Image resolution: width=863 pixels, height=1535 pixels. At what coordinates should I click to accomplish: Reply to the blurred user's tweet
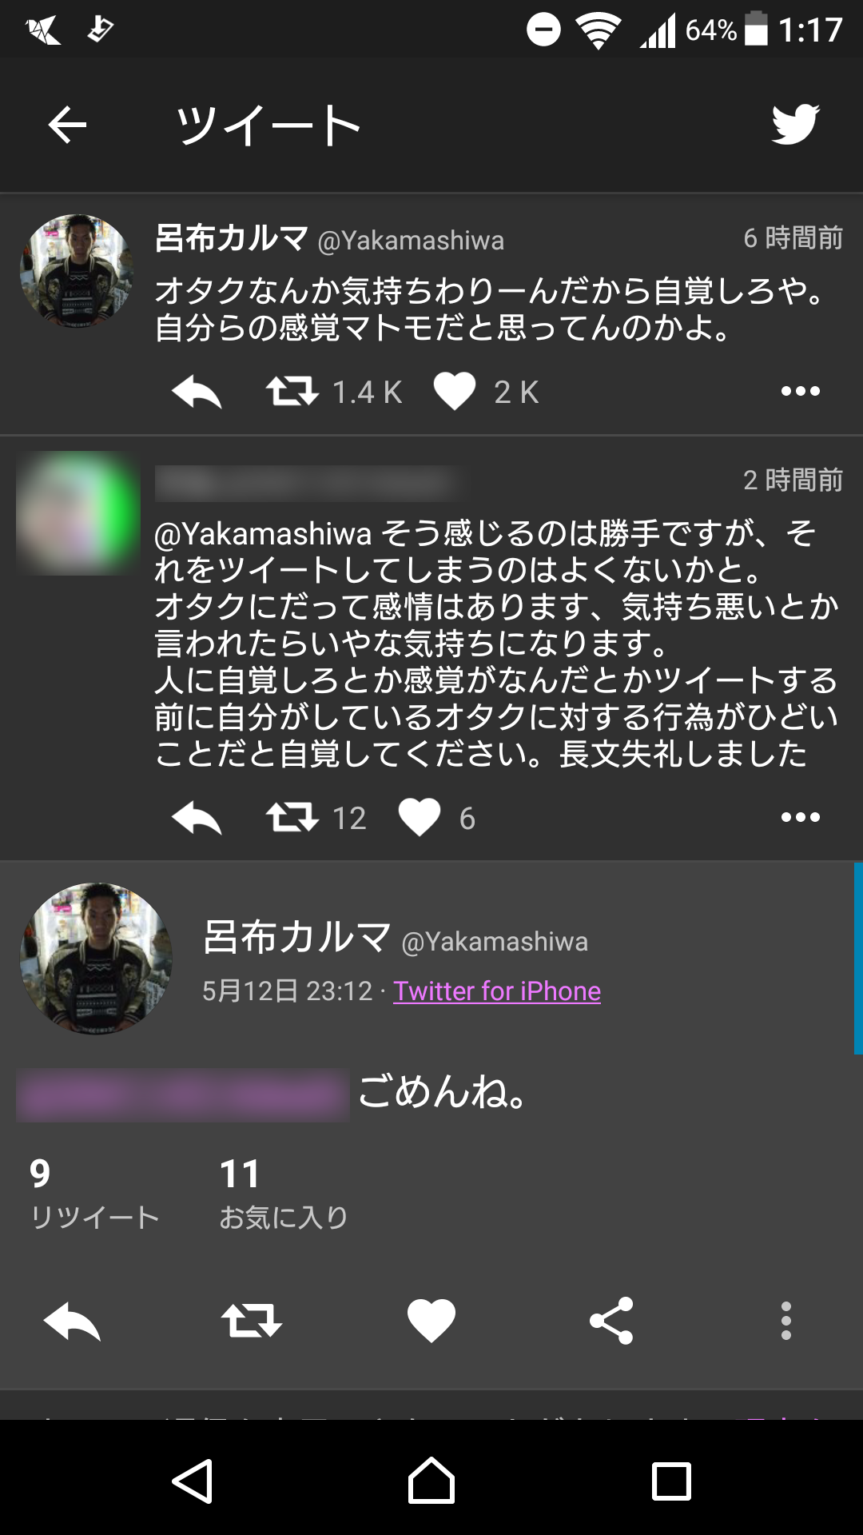click(197, 818)
